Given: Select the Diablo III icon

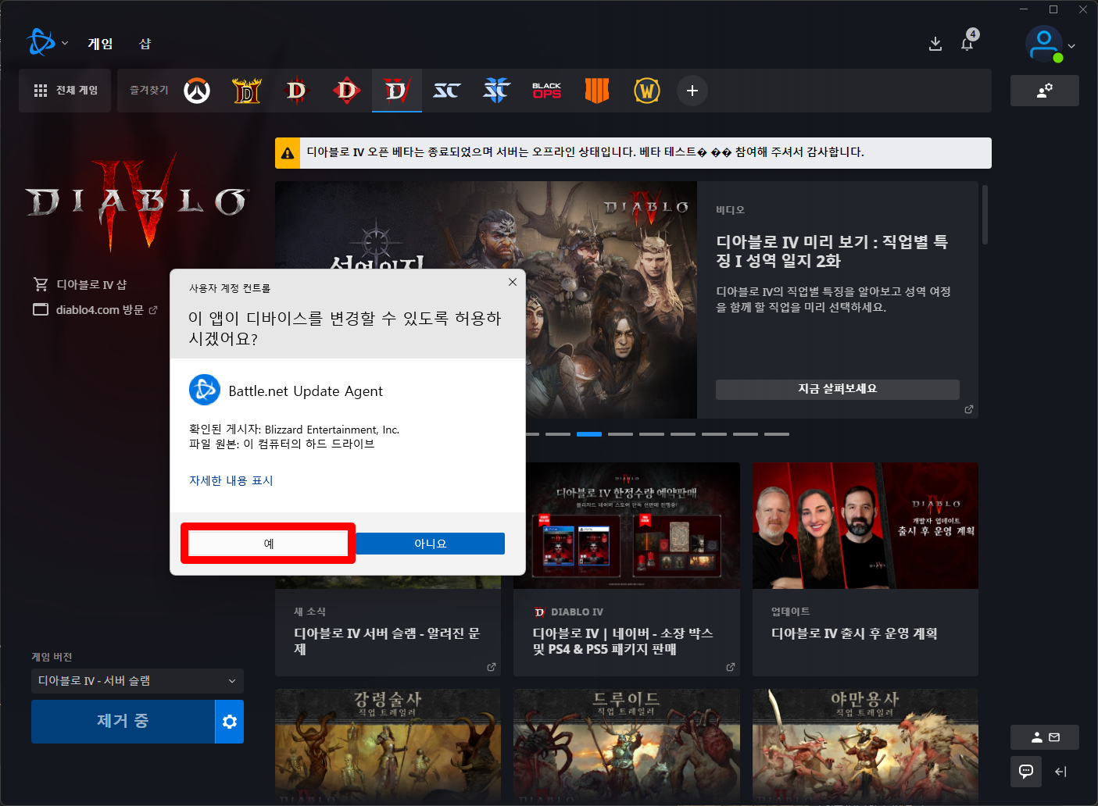Looking at the screenshot, I should (x=297, y=91).
